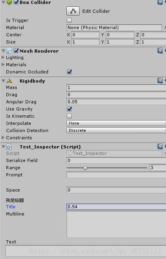Expand the Constraints section
Viewport: 166px width, 259px height.
[3, 138]
